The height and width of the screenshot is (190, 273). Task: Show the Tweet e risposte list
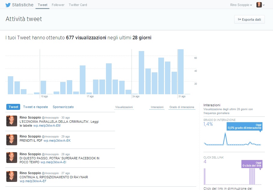36,107
